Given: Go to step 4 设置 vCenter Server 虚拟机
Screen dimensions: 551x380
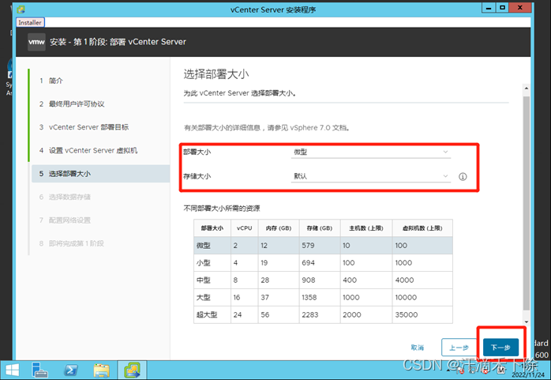Looking at the screenshot, I should click(x=93, y=150).
